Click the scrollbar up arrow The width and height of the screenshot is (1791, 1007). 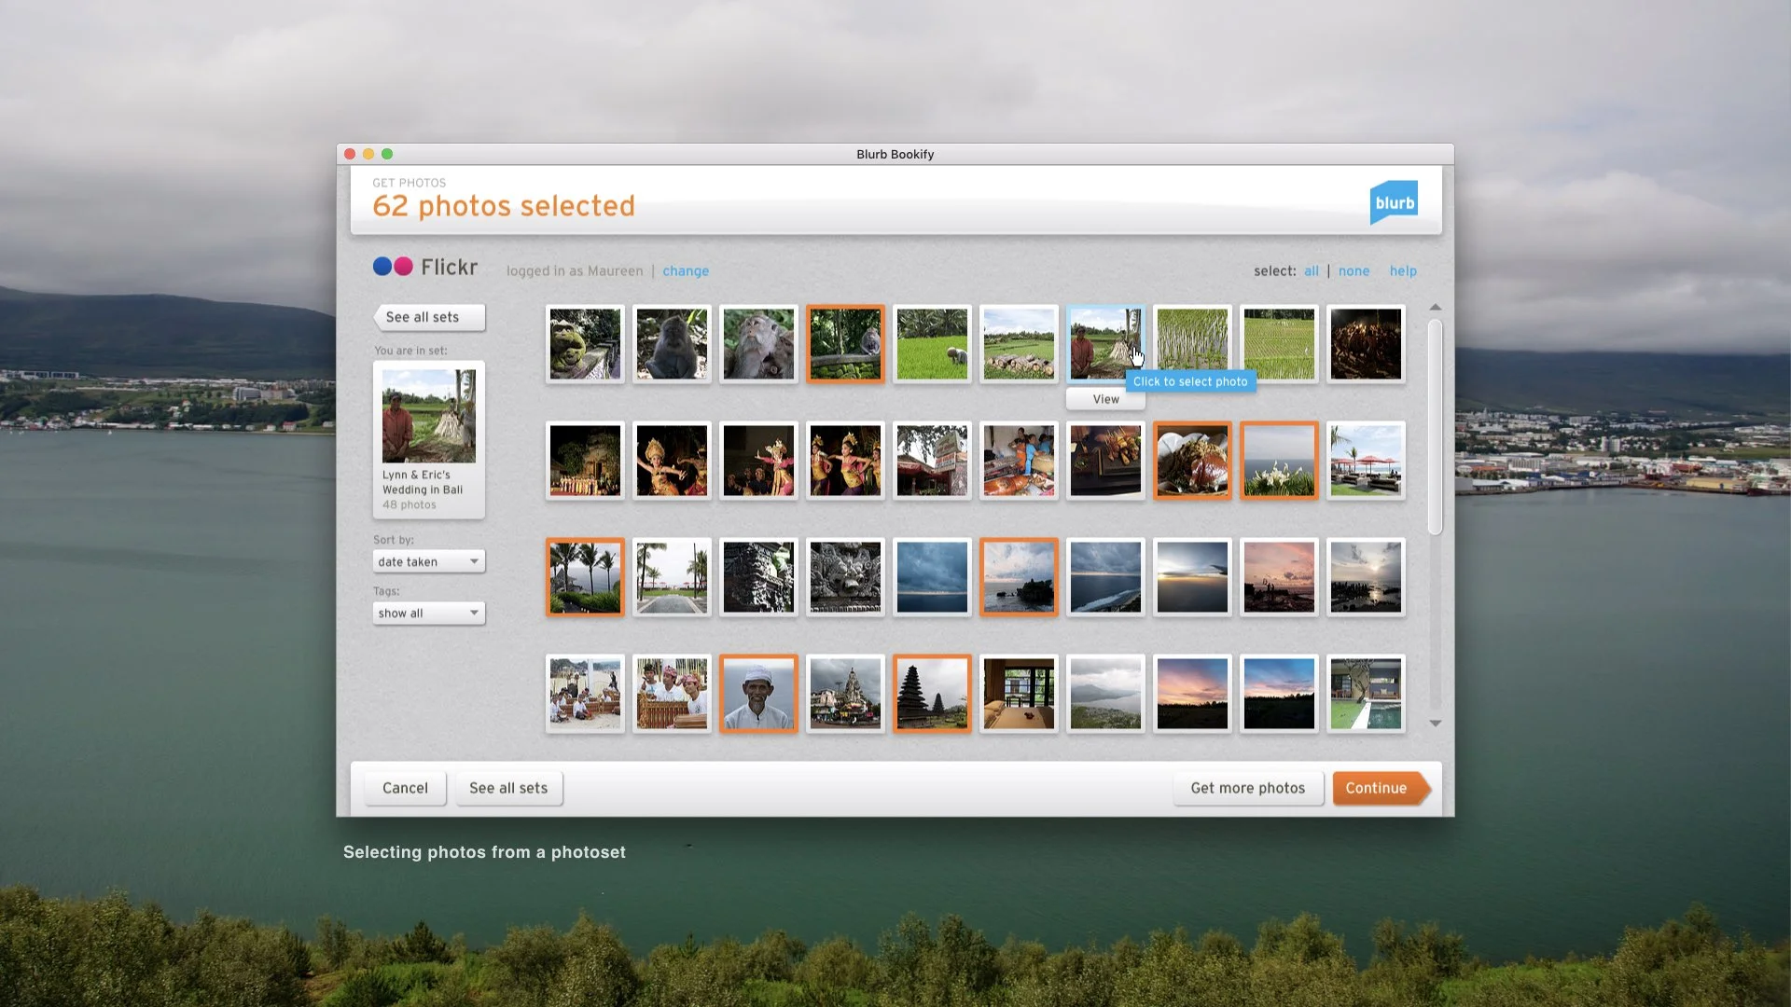tap(1436, 308)
